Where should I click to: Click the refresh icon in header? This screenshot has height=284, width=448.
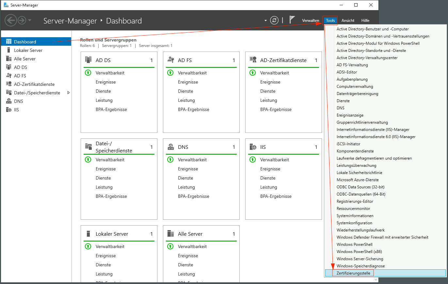[x=275, y=20]
